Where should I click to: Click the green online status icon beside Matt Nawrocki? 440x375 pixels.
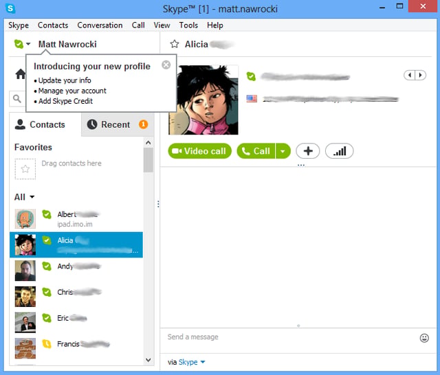click(19, 44)
